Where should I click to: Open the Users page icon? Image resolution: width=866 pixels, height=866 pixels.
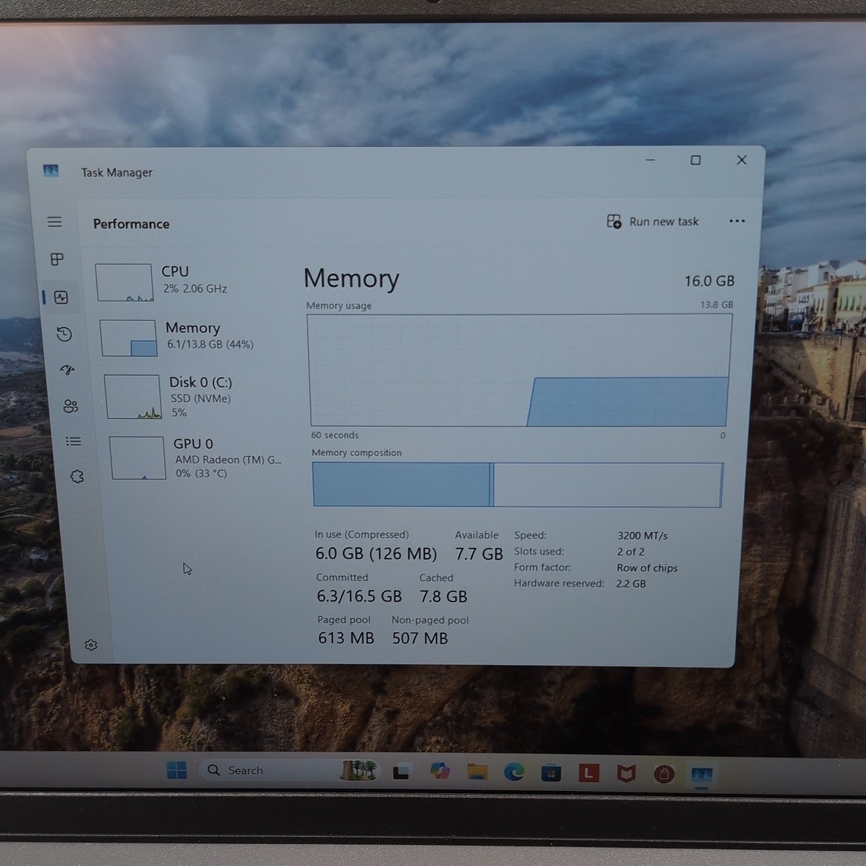70,406
